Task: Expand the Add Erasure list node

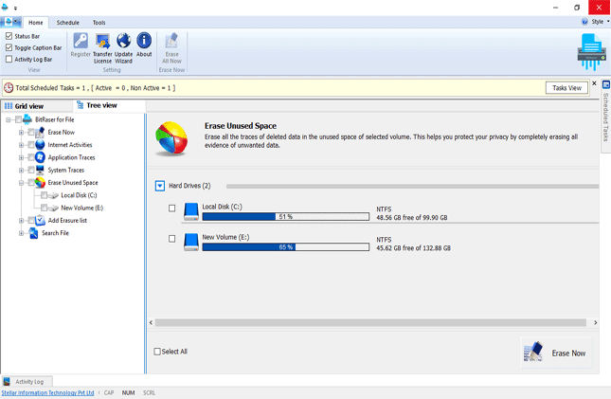Action: point(21,221)
